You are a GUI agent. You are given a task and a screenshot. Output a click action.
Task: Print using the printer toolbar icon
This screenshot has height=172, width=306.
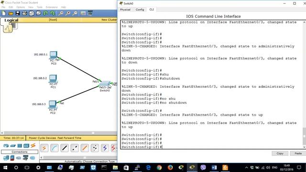click(24, 13)
